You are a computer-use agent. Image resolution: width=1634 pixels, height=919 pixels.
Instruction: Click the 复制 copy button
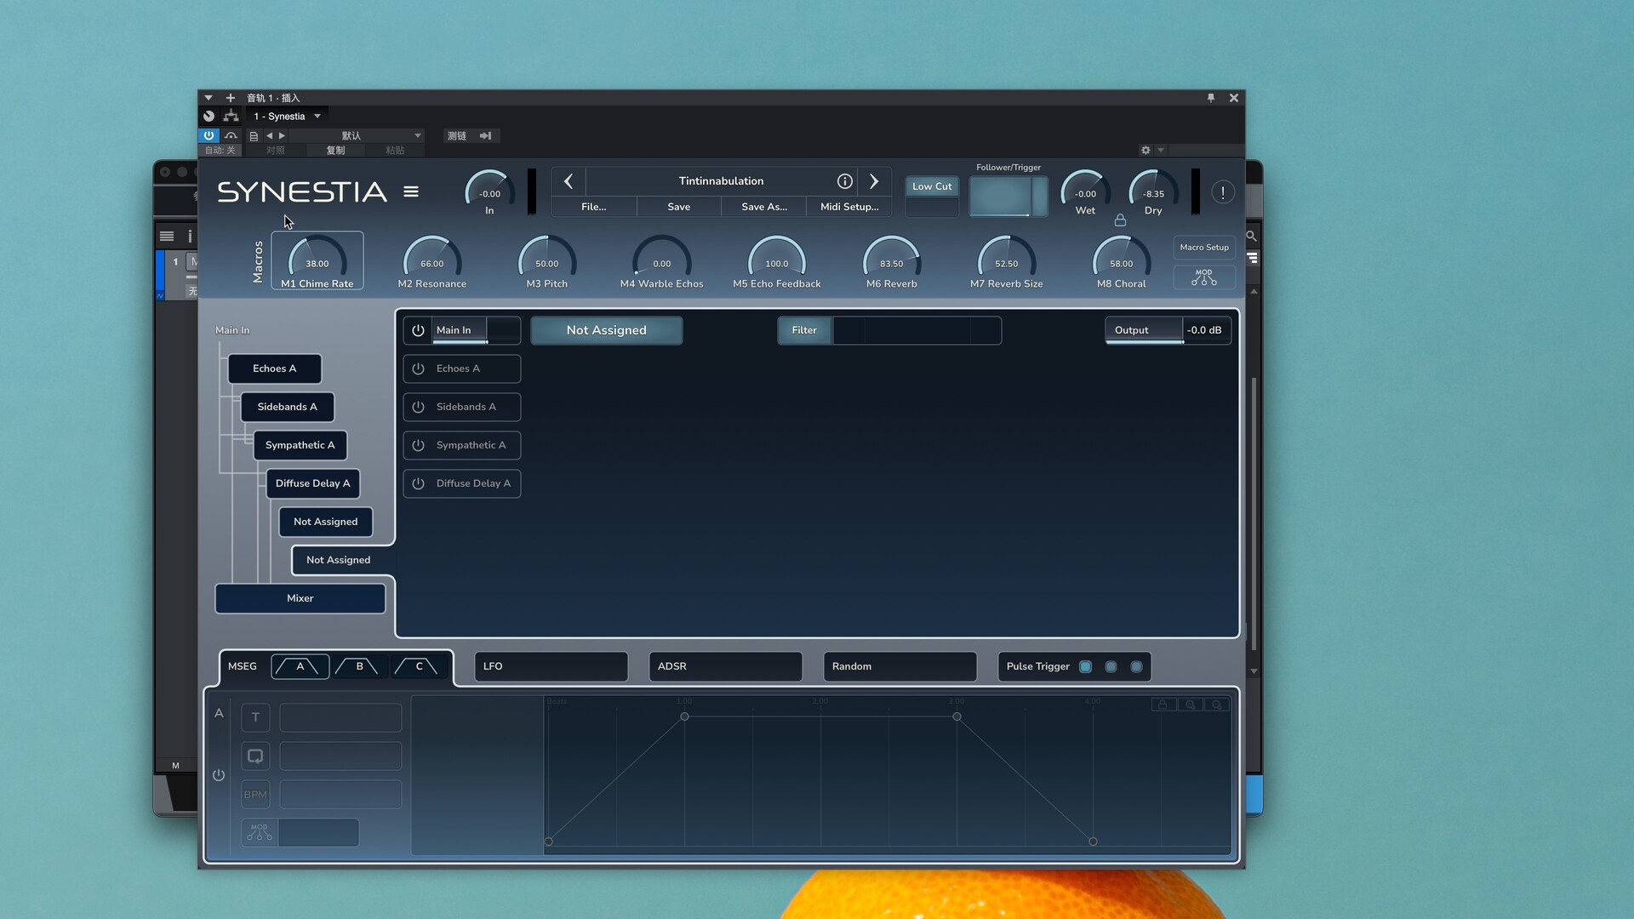pos(335,151)
